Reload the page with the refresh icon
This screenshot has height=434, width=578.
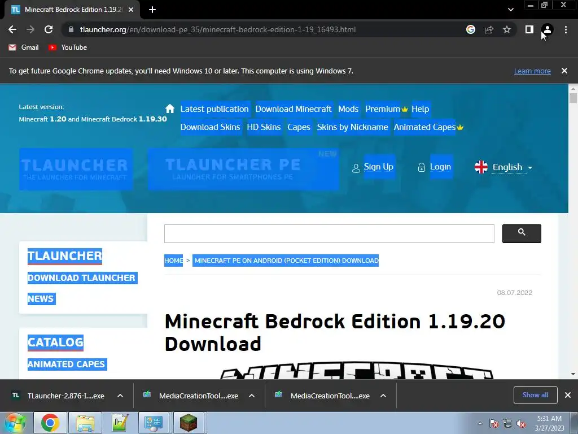[49, 29]
